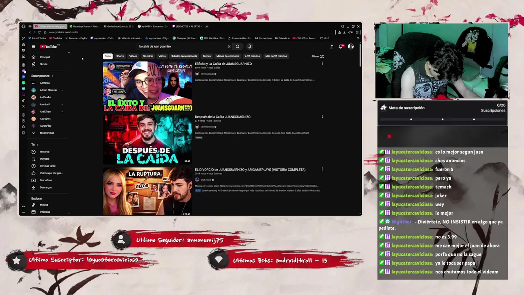Select the Shorts filter chip
This screenshot has width=524, height=295.
pos(120,56)
